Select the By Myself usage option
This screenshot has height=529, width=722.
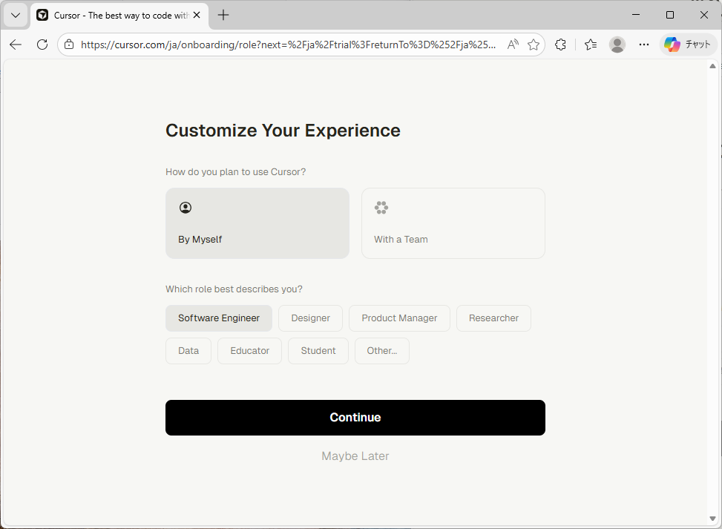257,223
